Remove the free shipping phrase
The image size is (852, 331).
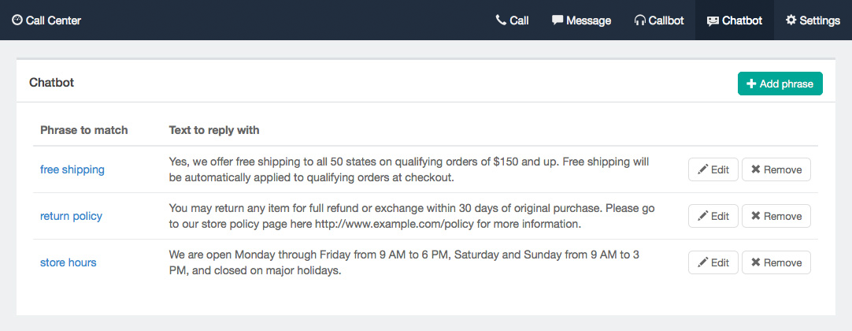pyautogui.click(x=776, y=169)
